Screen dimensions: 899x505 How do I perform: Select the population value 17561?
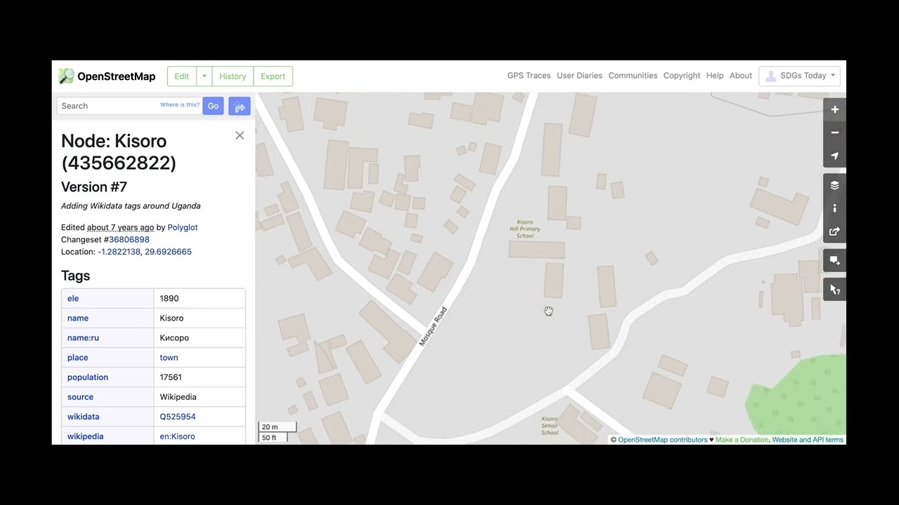click(171, 377)
